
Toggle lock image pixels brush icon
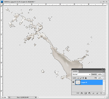[81, 78]
